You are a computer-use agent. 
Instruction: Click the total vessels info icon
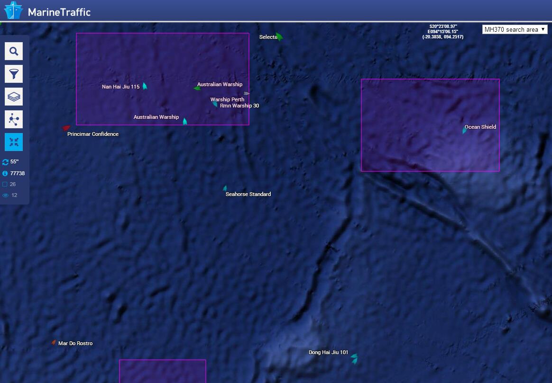[x=5, y=173]
